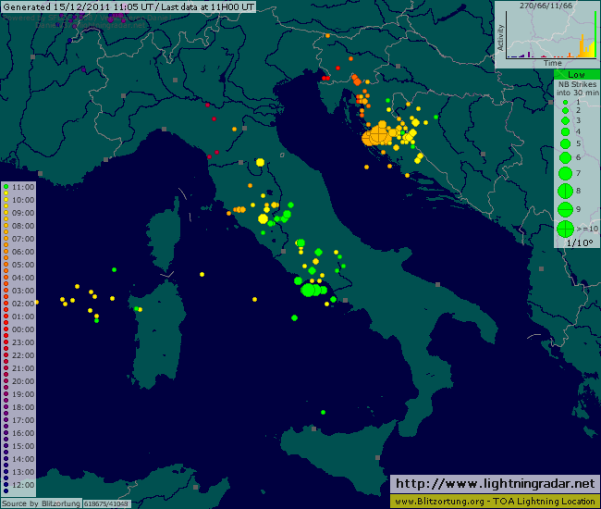
Task: Select the 04:00 label in the time legend
Action: coord(23,278)
